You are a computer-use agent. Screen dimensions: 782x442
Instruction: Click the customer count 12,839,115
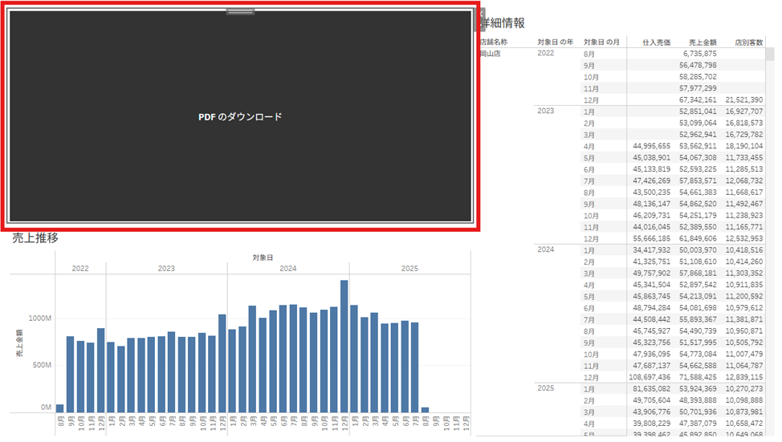coord(744,377)
